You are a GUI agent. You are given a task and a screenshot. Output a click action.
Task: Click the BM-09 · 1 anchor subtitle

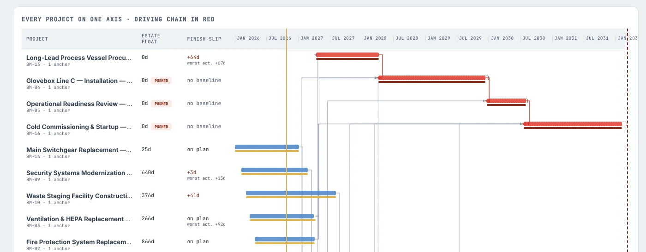pyautogui.click(x=48, y=180)
